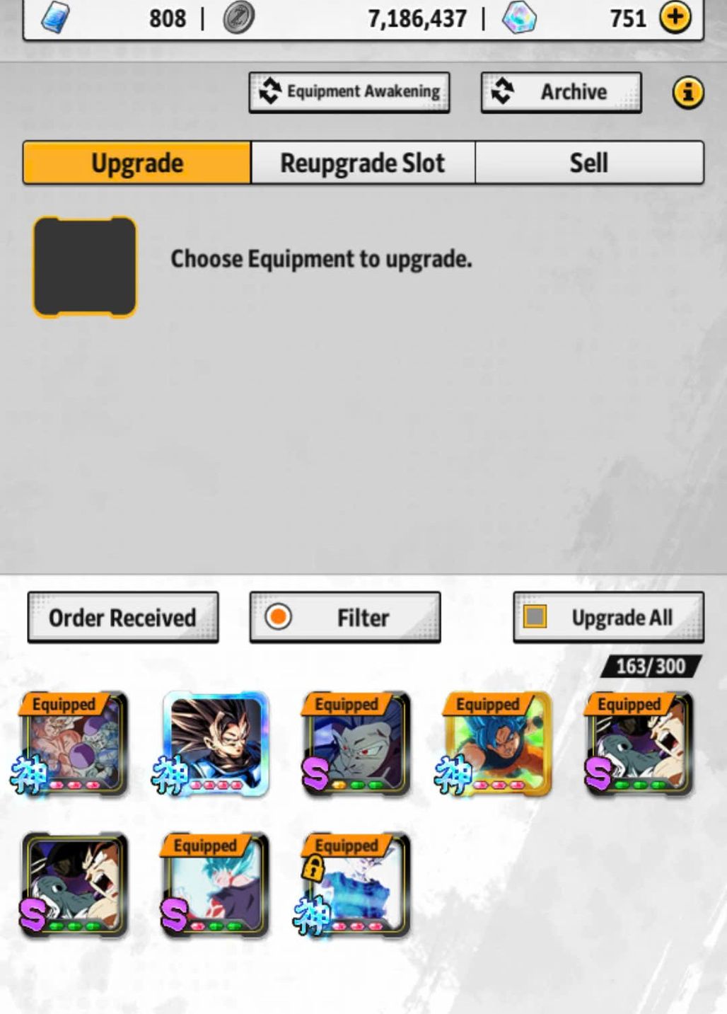Open Equipment Awakening
Screen dimensions: 727x1014
point(349,92)
